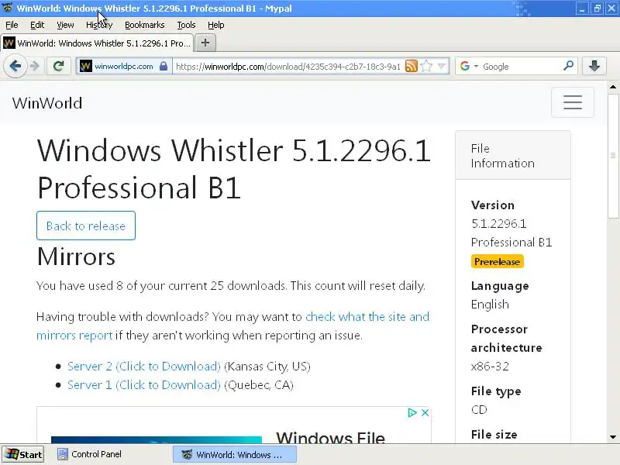
Task: Restore down the Mypal window
Action: (x=597, y=9)
